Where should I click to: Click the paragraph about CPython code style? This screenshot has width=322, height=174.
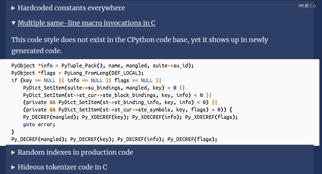[x=140, y=45]
